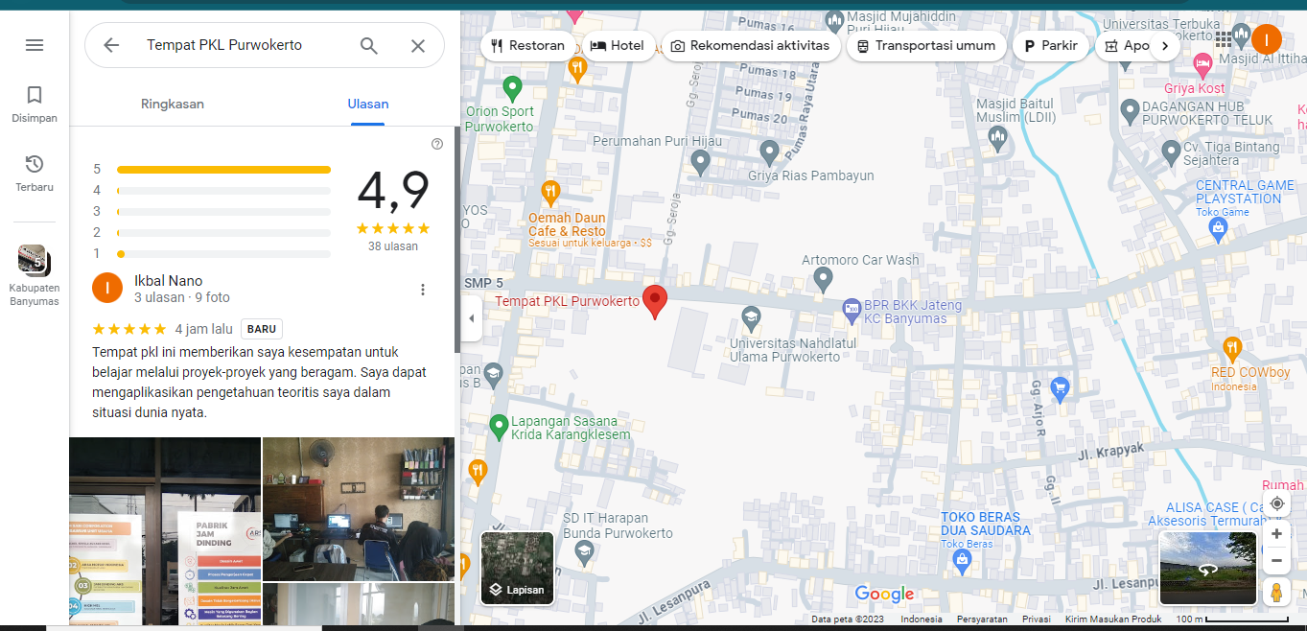Open more options for Ikbal Nano review
This screenshot has height=631, width=1307.
[423, 290]
